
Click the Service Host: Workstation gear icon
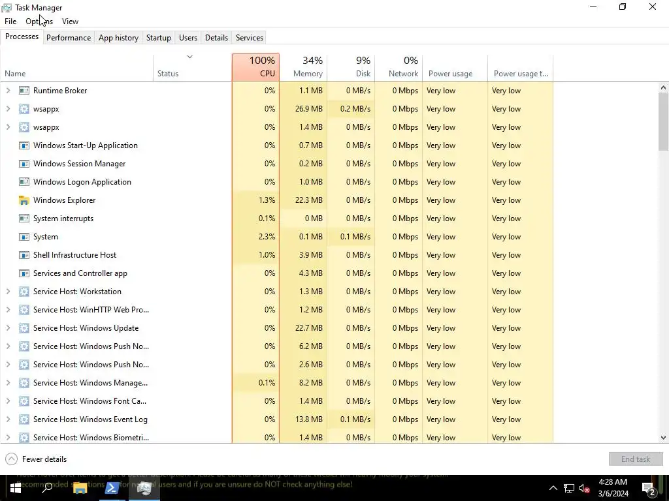click(x=24, y=292)
